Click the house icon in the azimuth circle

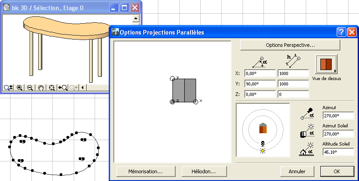[x=263, y=128]
